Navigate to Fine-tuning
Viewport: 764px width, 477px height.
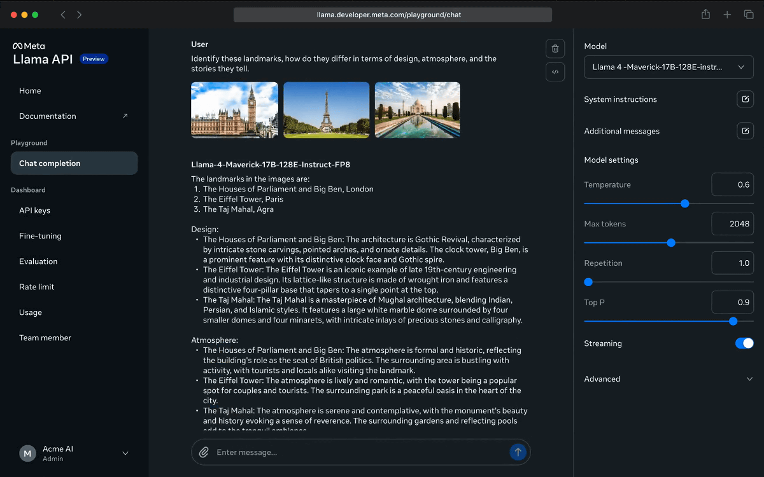pyautogui.click(x=40, y=236)
